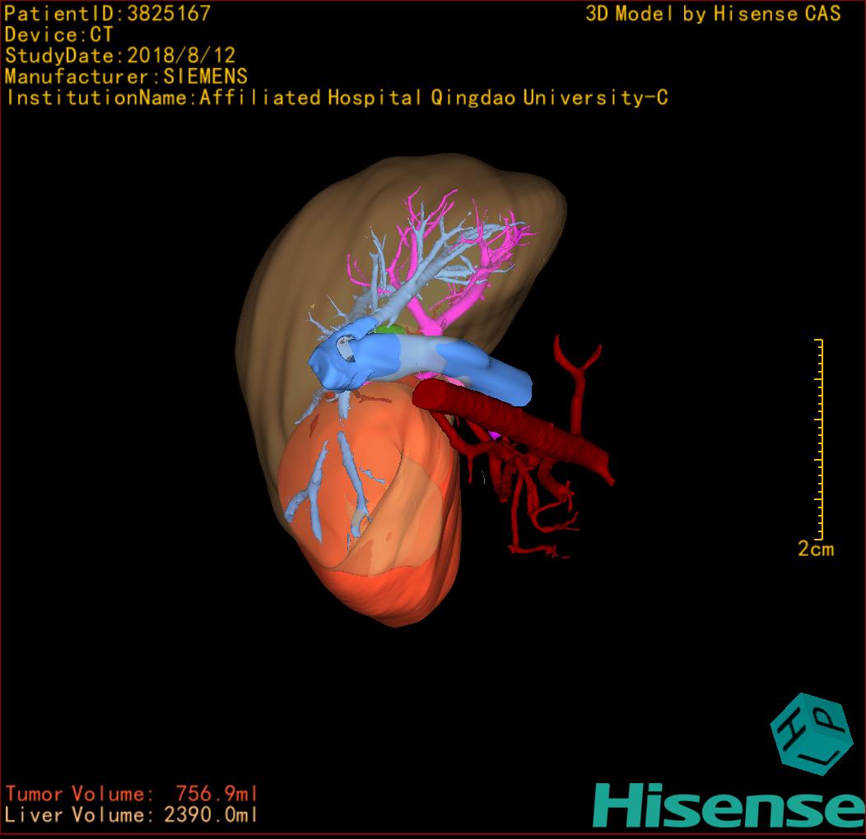Click the teal orientation cube icon
The width and height of the screenshot is (866, 839).
[811, 734]
